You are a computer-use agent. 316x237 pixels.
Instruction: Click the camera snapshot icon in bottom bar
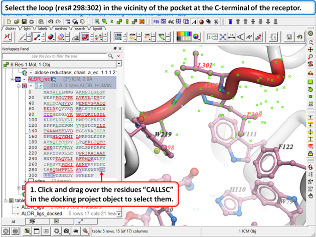[66, 230]
